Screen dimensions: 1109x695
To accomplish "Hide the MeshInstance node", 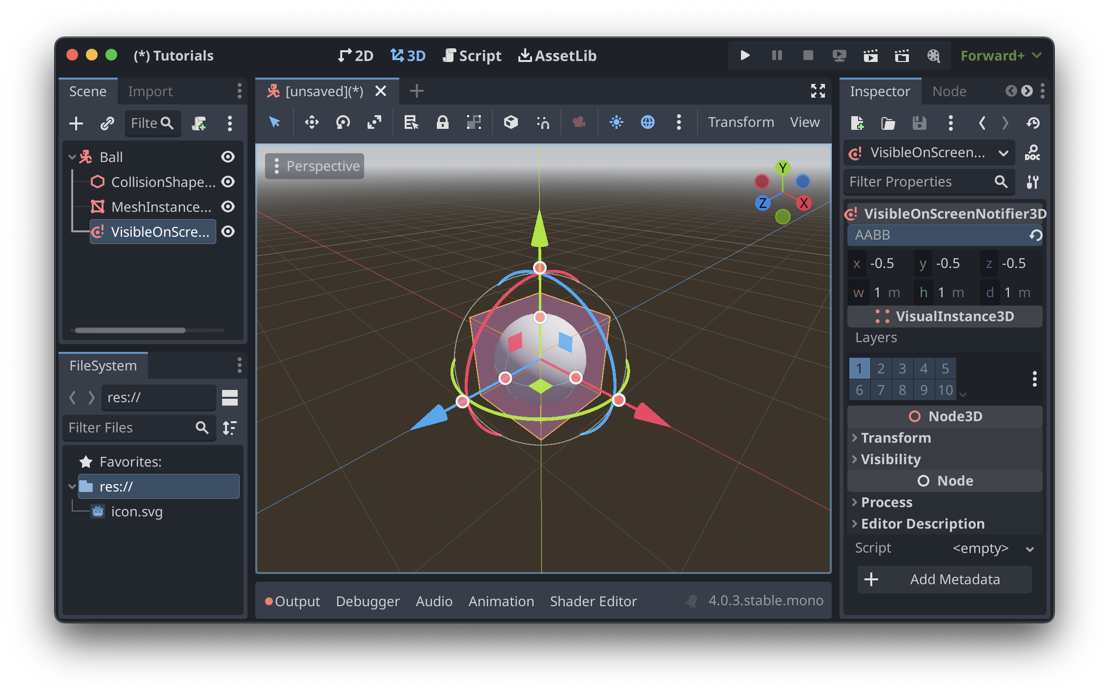I will (228, 206).
